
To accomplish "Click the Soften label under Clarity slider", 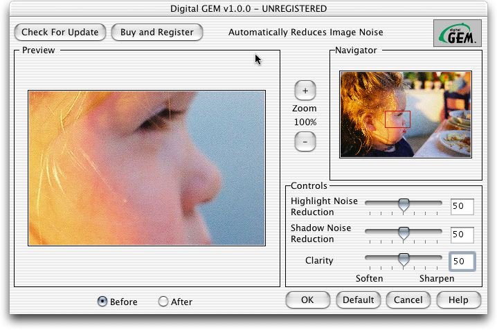I will 369,279.
